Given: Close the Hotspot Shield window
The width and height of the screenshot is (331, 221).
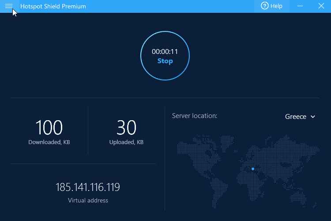Looking at the screenshot, I should click(x=321, y=6).
